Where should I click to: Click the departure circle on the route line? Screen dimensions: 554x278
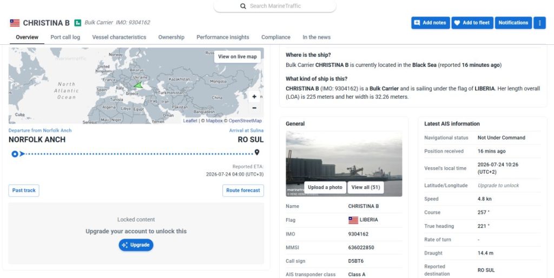click(x=15, y=154)
